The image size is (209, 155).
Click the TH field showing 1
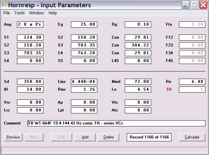coord(192,89)
